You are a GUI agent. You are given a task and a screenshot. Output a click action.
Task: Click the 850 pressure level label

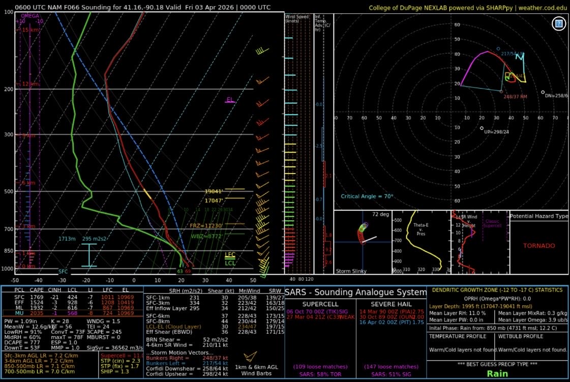[9, 251]
